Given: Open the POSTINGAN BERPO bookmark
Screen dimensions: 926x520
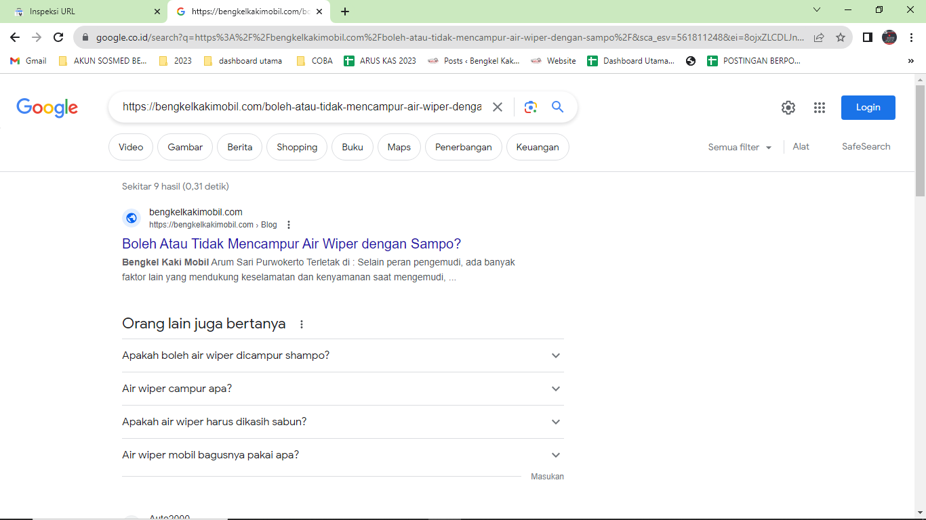Looking at the screenshot, I should click(754, 61).
